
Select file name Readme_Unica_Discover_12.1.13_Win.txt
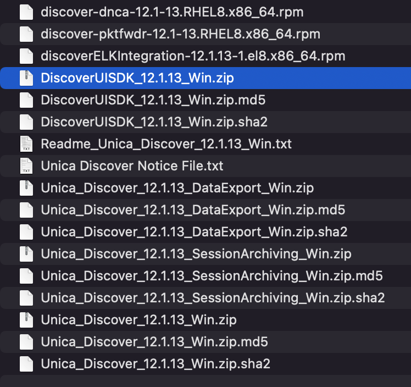pos(166,144)
